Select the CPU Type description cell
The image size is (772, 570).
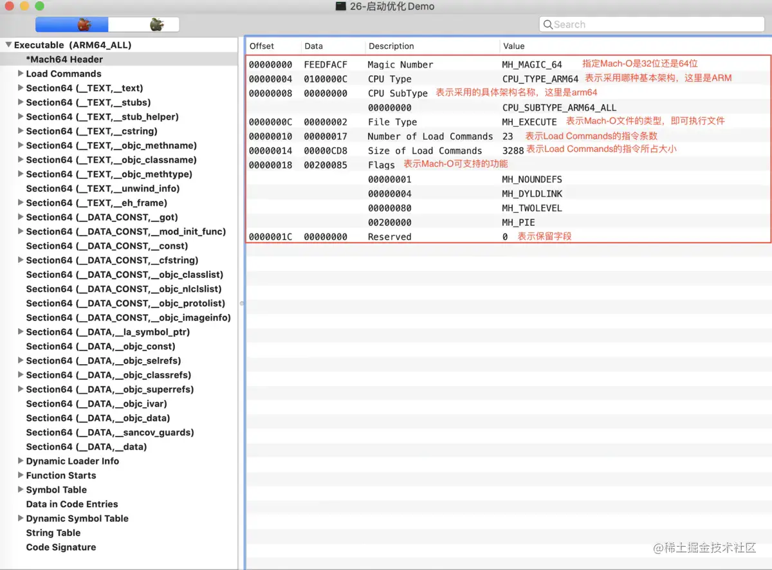(390, 79)
